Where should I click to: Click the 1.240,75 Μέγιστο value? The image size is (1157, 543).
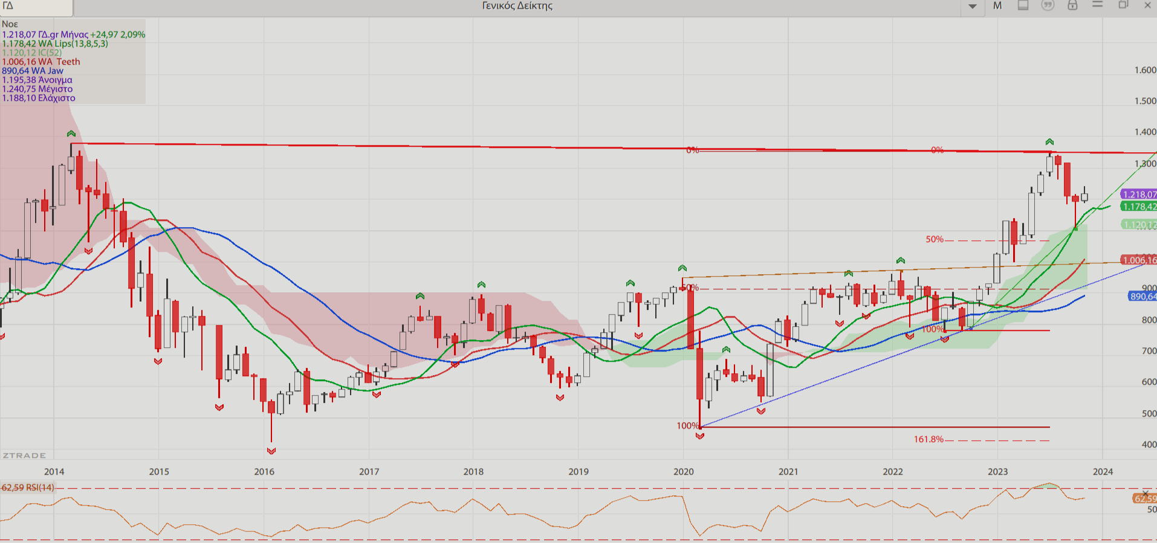37,89
